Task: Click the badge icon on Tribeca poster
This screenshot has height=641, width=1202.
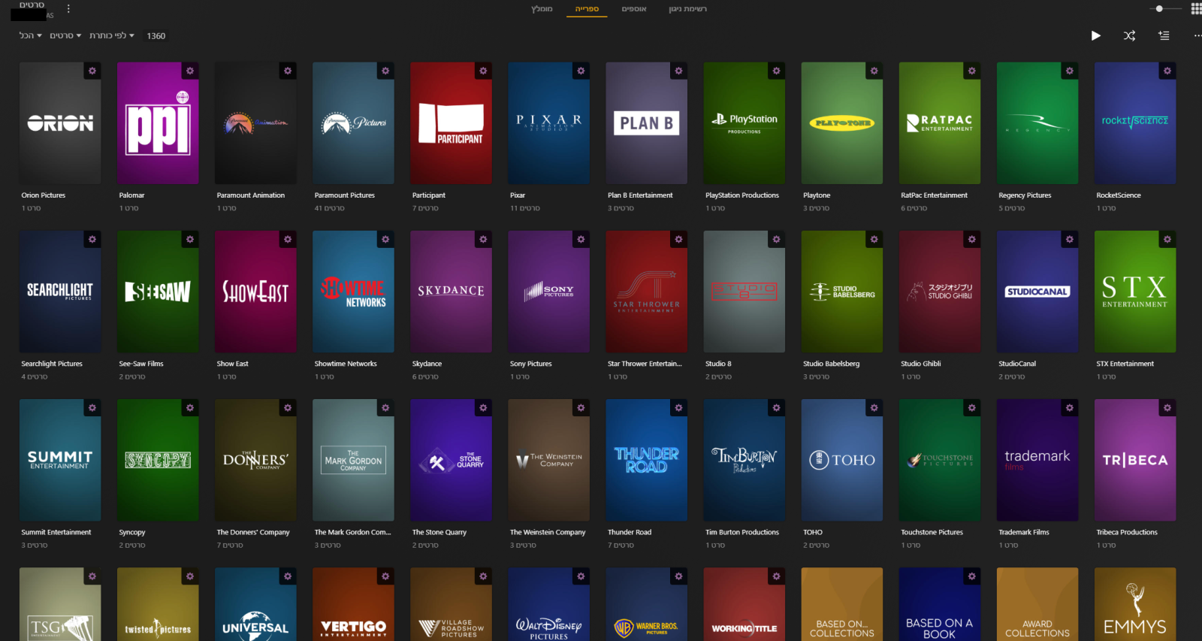Action: 1167,407
